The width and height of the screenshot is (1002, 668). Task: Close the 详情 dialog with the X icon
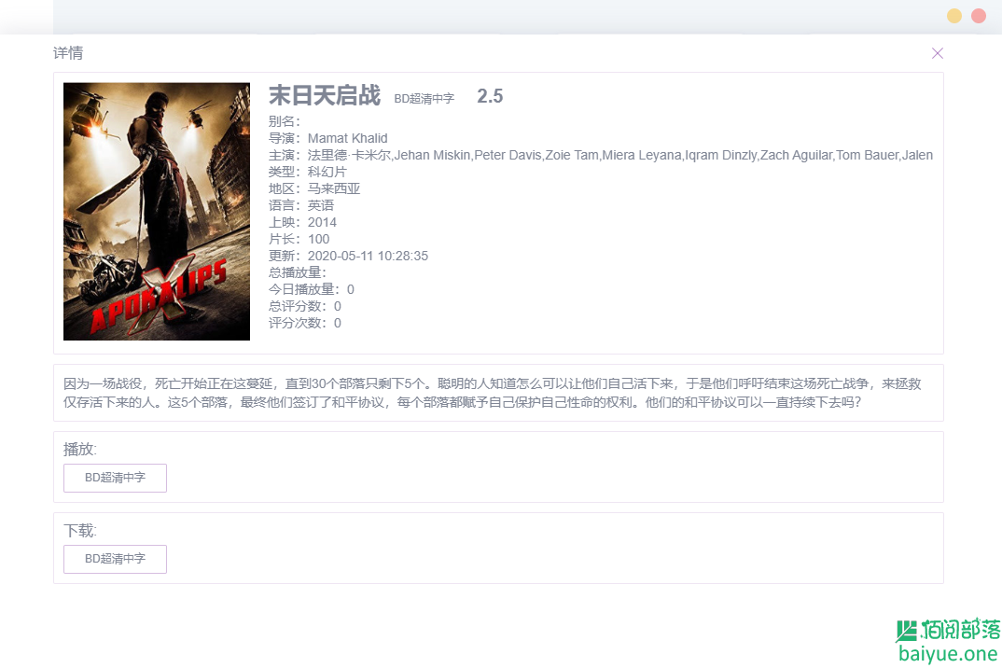coord(938,53)
